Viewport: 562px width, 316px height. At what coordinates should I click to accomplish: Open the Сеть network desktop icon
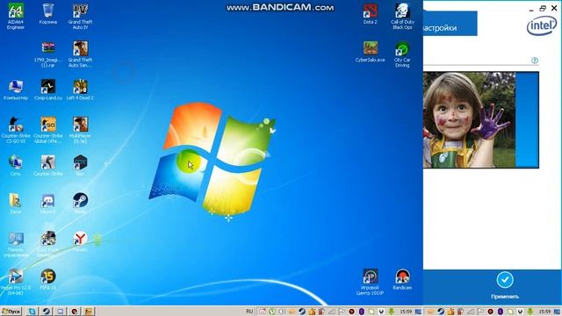[16, 166]
